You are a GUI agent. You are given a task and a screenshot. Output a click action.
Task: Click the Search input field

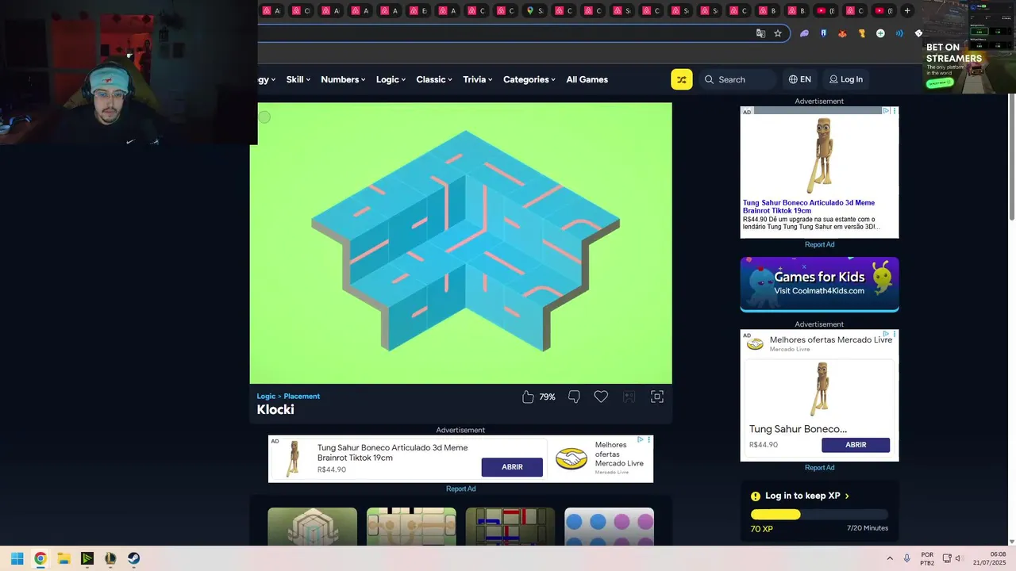pyautogui.click(x=739, y=79)
